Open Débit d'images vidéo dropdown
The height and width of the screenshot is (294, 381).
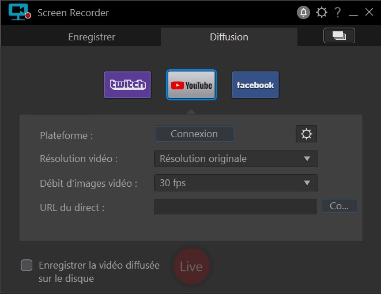point(236,183)
